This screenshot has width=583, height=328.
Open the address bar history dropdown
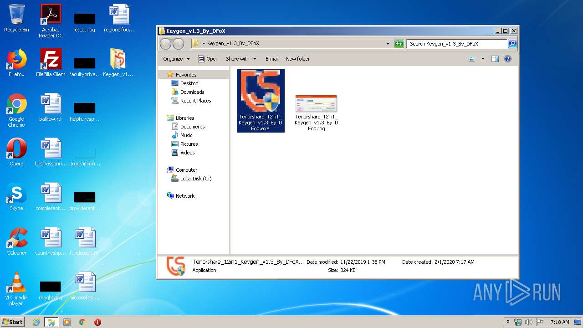pos(388,44)
